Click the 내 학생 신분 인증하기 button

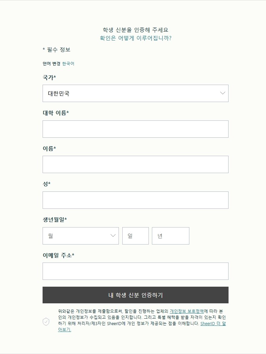coord(136,295)
